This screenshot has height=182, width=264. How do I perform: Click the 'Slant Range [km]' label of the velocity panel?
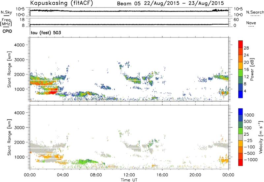9,137
